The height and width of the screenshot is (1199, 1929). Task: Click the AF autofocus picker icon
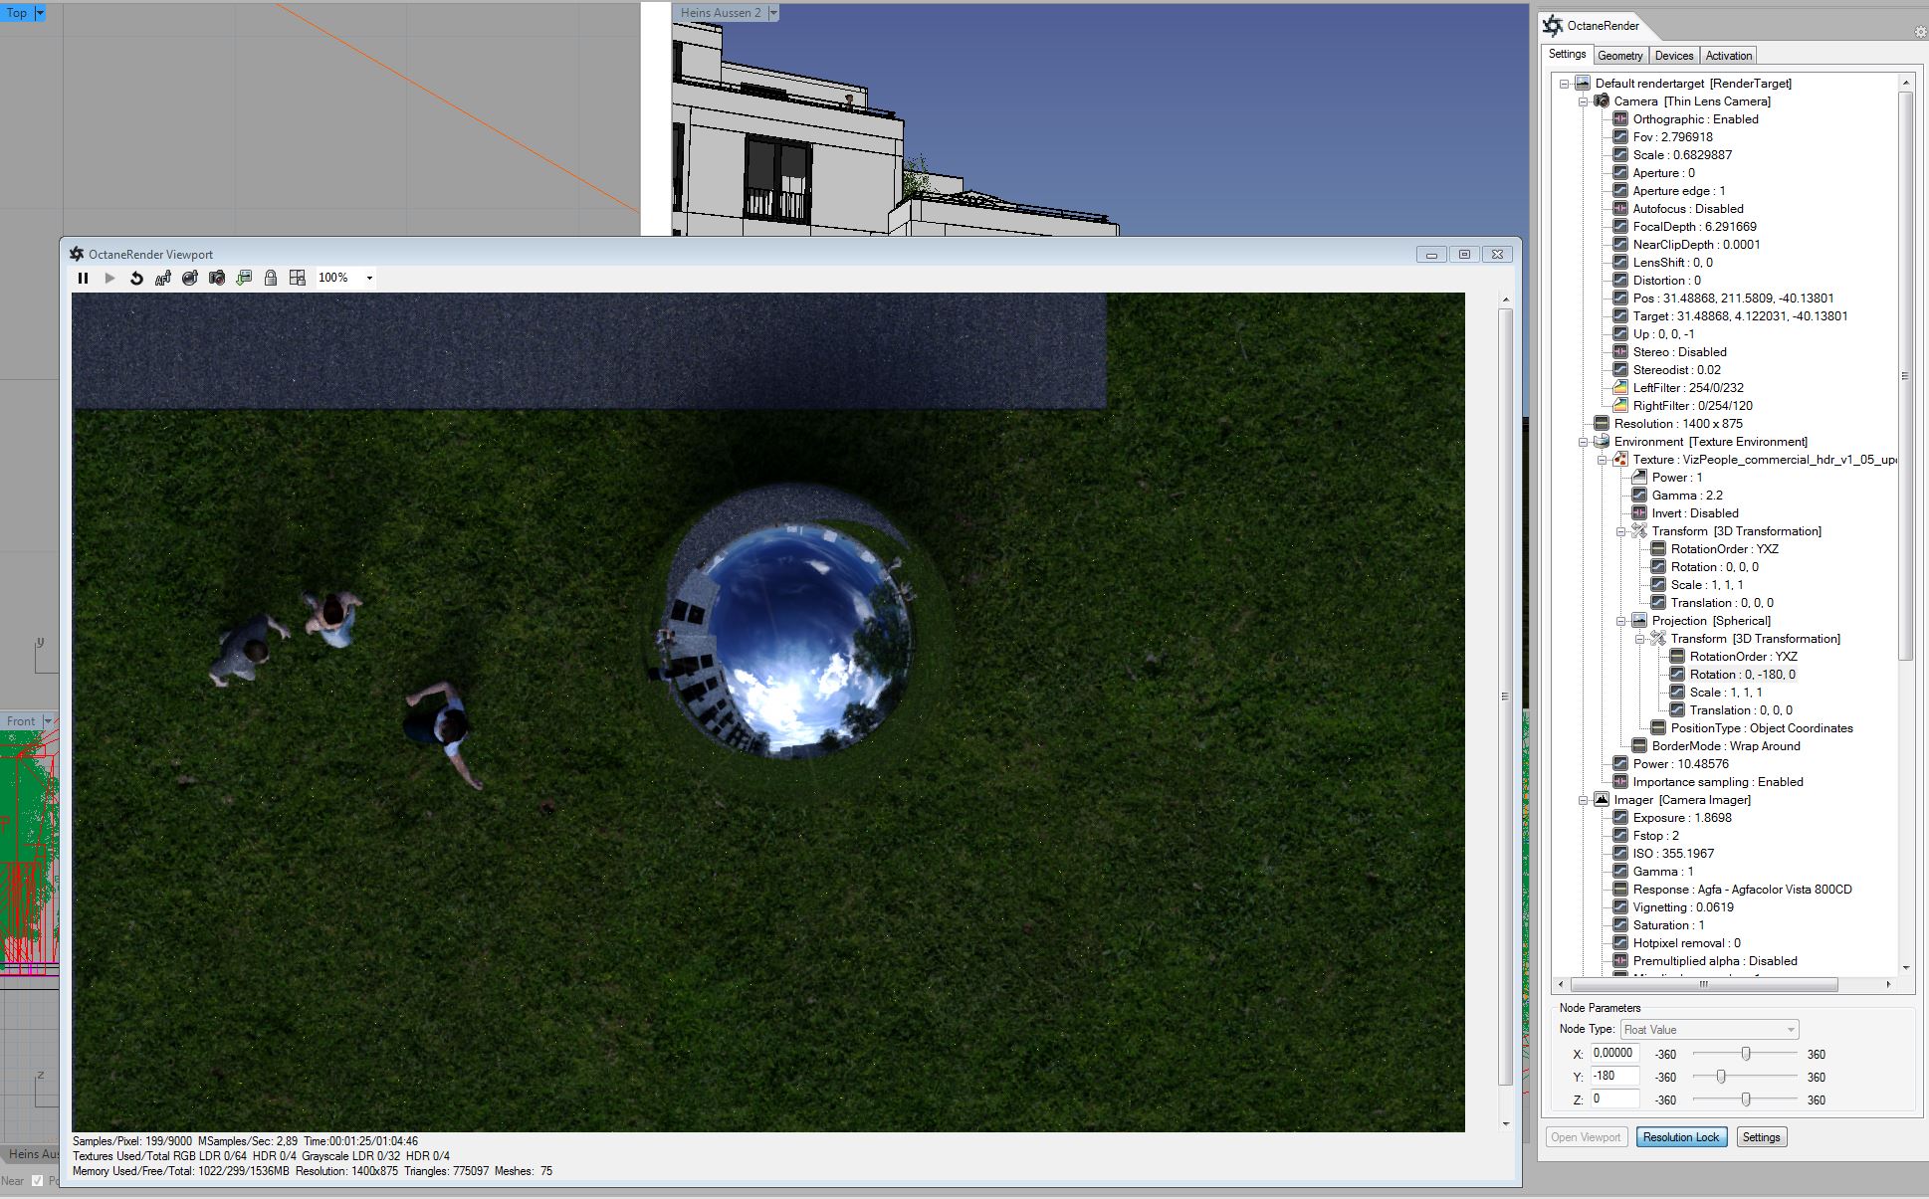pyautogui.click(x=163, y=279)
